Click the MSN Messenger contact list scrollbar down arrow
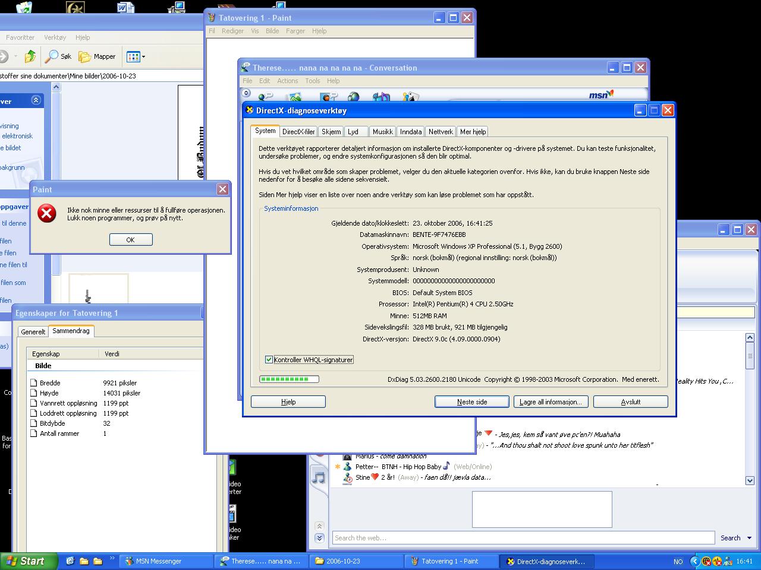This screenshot has height=570, width=761. [750, 480]
